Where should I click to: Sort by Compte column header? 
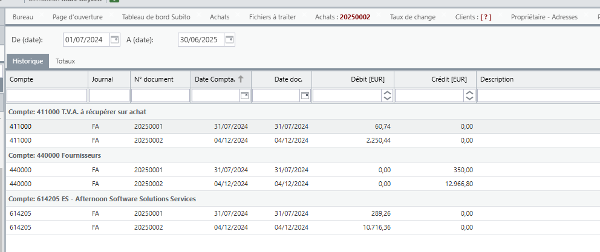pyautogui.click(x=47, y=79)
